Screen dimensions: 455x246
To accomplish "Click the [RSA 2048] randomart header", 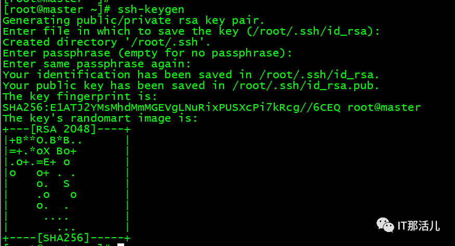I will coord(63,129).
